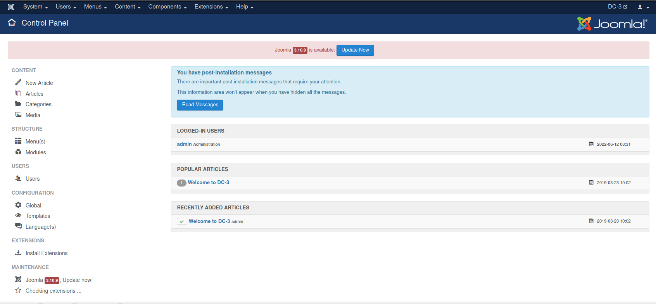Click the admin user link in Logged-in Users
Image resolution: width=656 pixels, height=304 pixels.
185,144
